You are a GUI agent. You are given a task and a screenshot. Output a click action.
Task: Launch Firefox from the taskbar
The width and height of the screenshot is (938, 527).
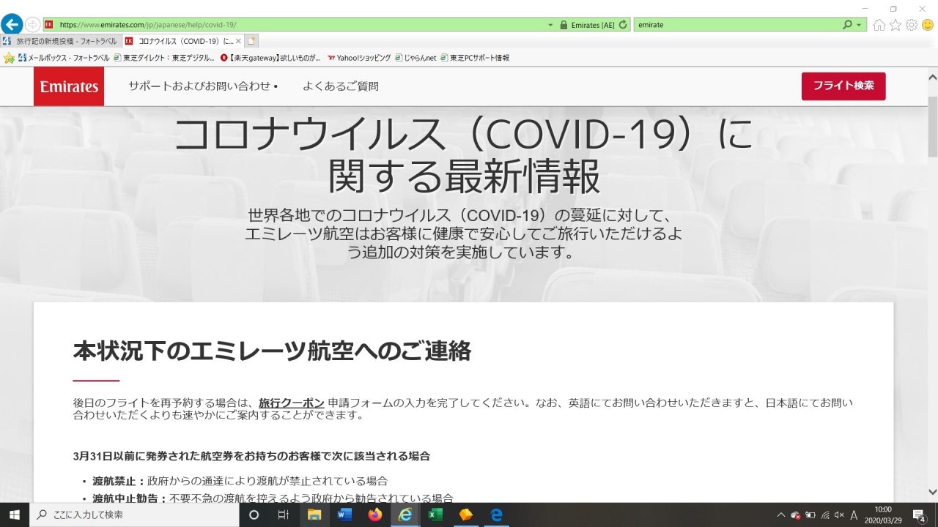pos(375,515)
